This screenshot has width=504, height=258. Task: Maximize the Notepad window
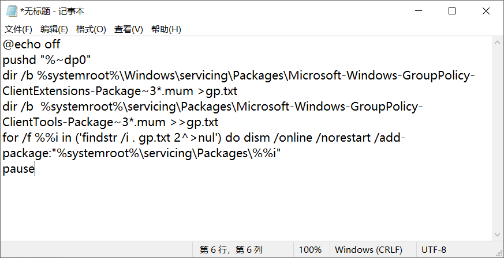[452, 11]
